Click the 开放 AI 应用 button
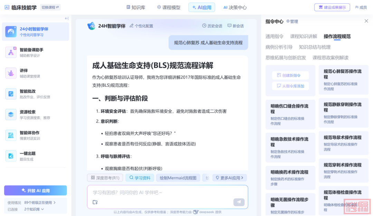 36,190
